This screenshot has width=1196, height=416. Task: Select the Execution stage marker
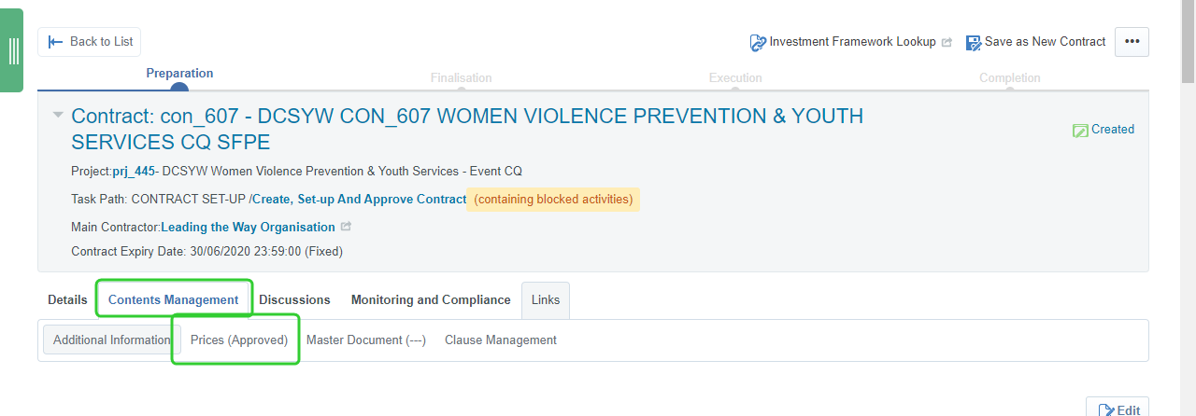(735, 90)
